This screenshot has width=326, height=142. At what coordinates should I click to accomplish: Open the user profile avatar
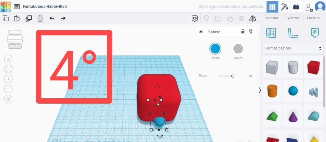pyautogui.click(x=320, y=7)
